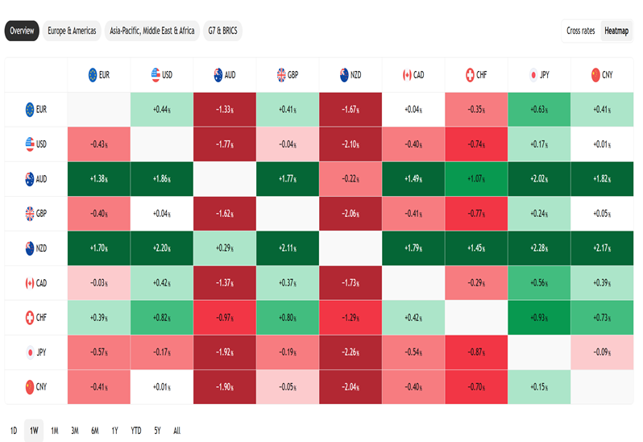Click the NZD flag icon in the row header
This screenshot has width=643, height=442.
[x=30, y=248]
